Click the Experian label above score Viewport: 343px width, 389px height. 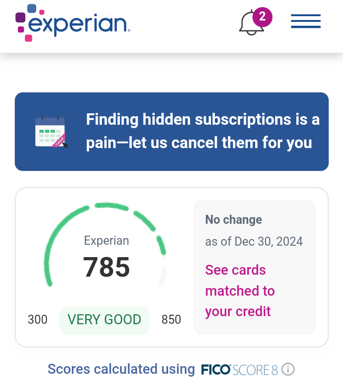(106, 240)
